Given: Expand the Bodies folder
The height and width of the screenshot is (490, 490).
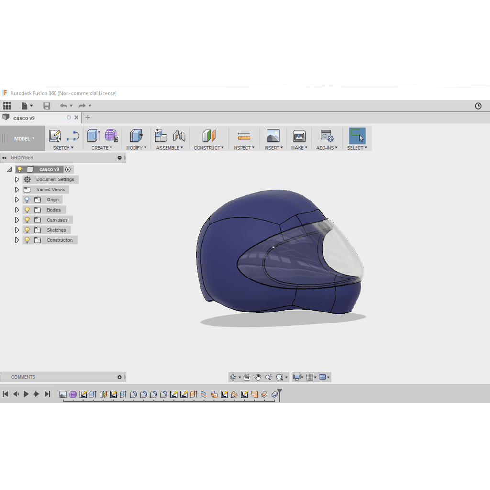Looking at the screenshot, I should pyautogui.click(x=17, y=210).
